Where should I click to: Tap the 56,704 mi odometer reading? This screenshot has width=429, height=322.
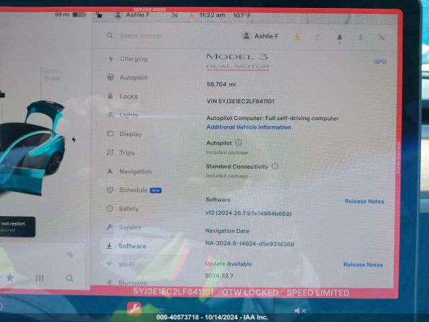tap(221, 85)
